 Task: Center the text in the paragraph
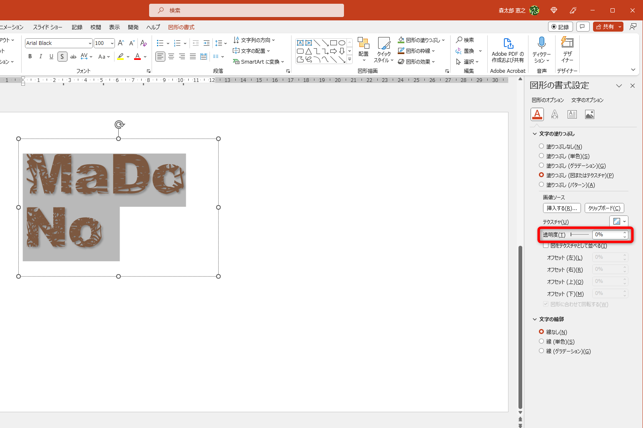click(171, 57)
